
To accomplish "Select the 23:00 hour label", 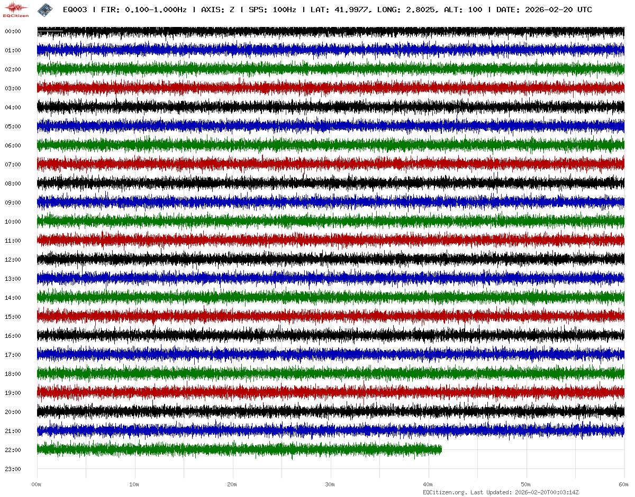I will coord(13,469).
